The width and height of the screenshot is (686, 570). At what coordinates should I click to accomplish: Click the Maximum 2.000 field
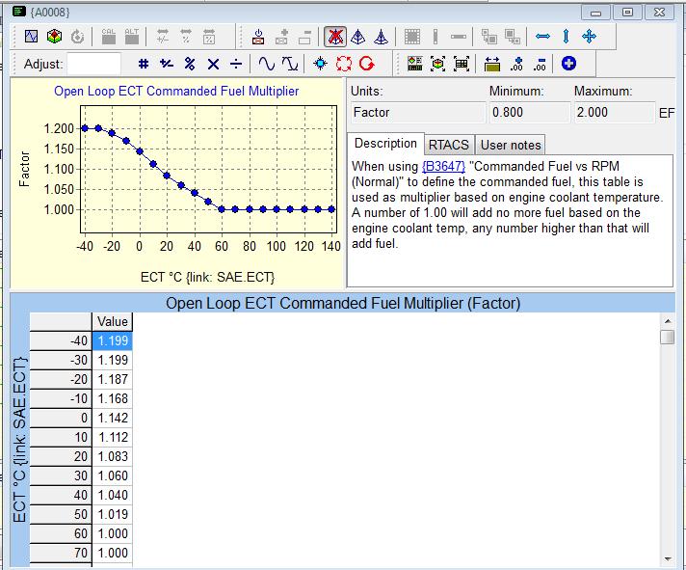click(x=615, y=113)
